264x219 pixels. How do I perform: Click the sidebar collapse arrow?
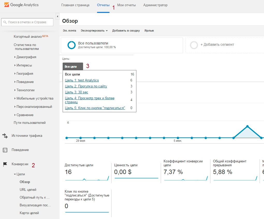tap(57, 17)
